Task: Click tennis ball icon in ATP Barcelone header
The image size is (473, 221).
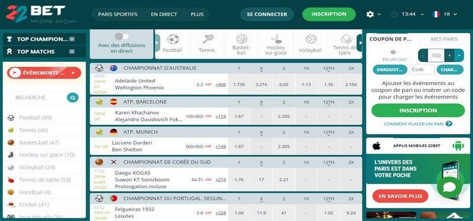Action: pos(99,102)
